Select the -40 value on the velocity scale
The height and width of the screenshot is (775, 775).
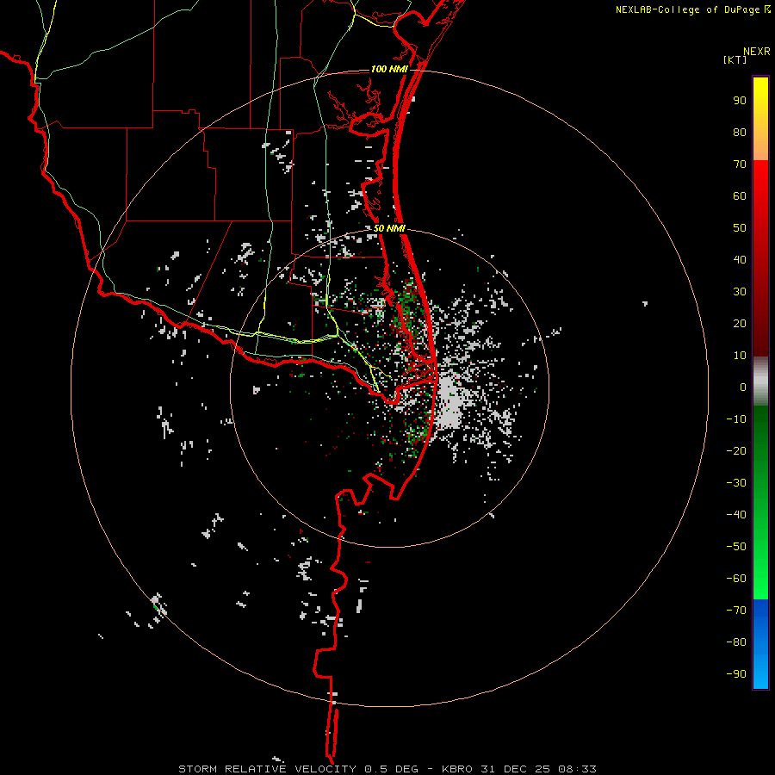[x=736, y=515]
